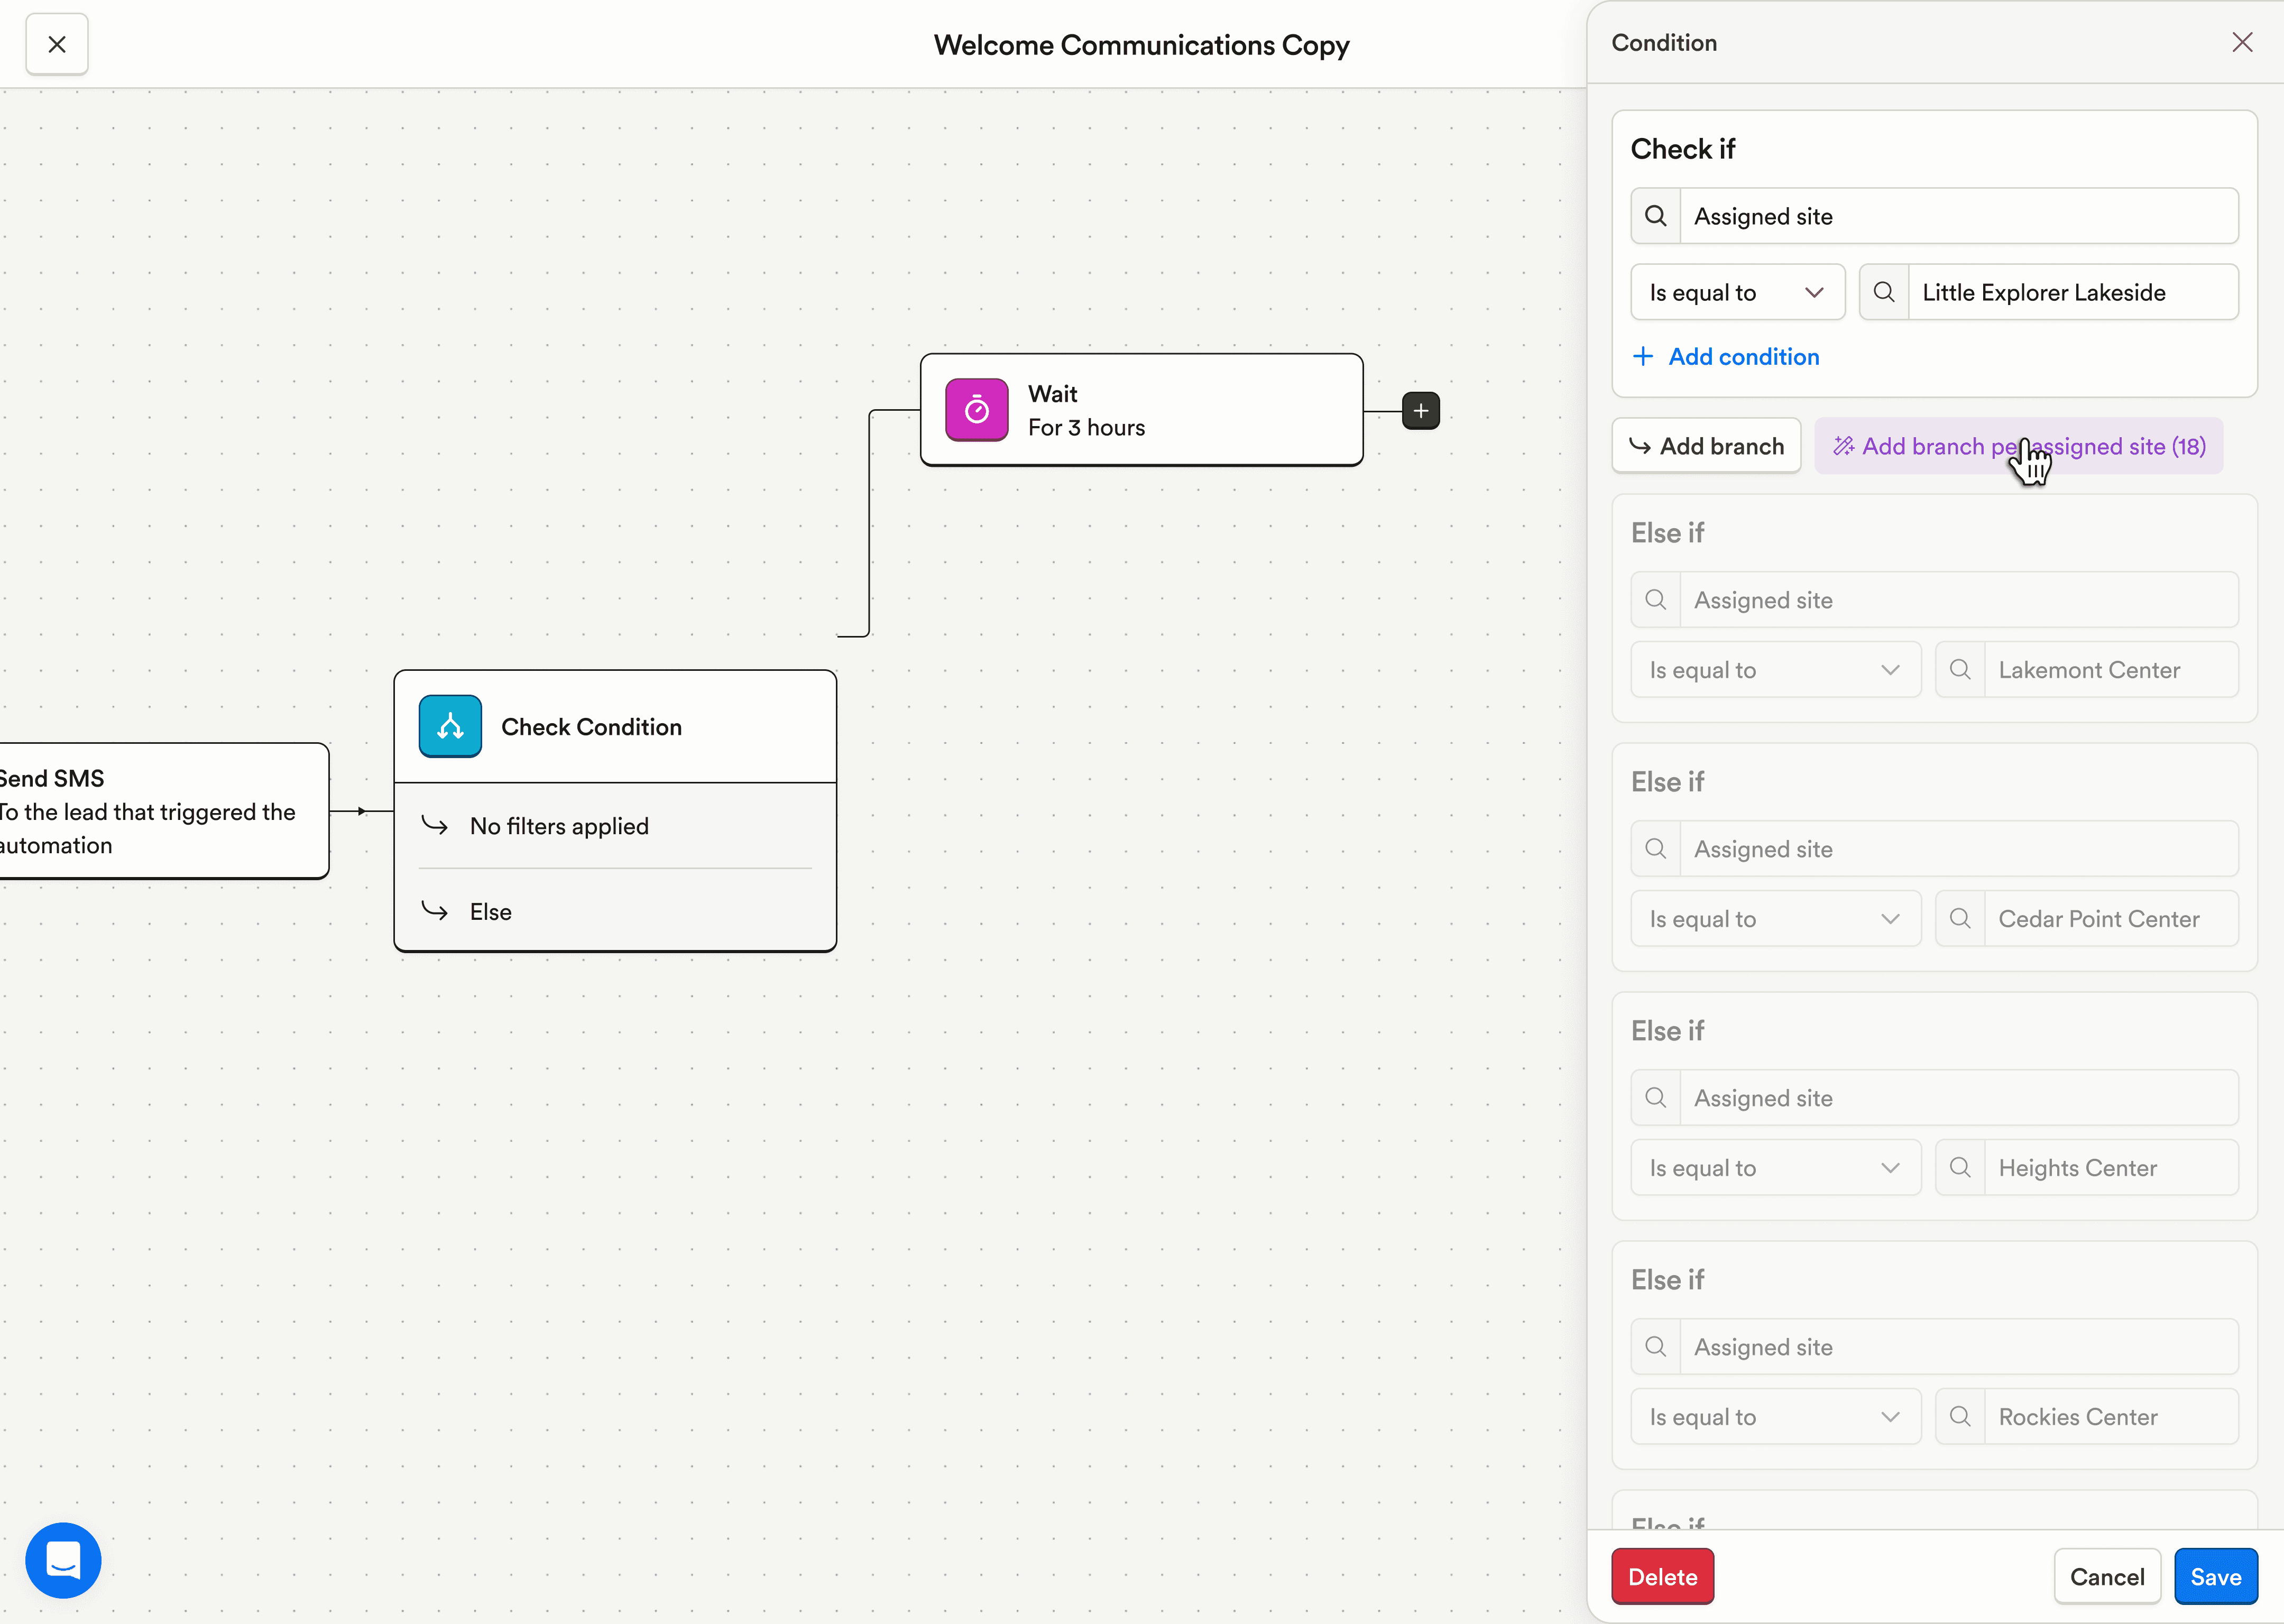The width and height of the screenshot is (2284, 1624).
Task: Save the condition
Action: click(2216, 1577)
